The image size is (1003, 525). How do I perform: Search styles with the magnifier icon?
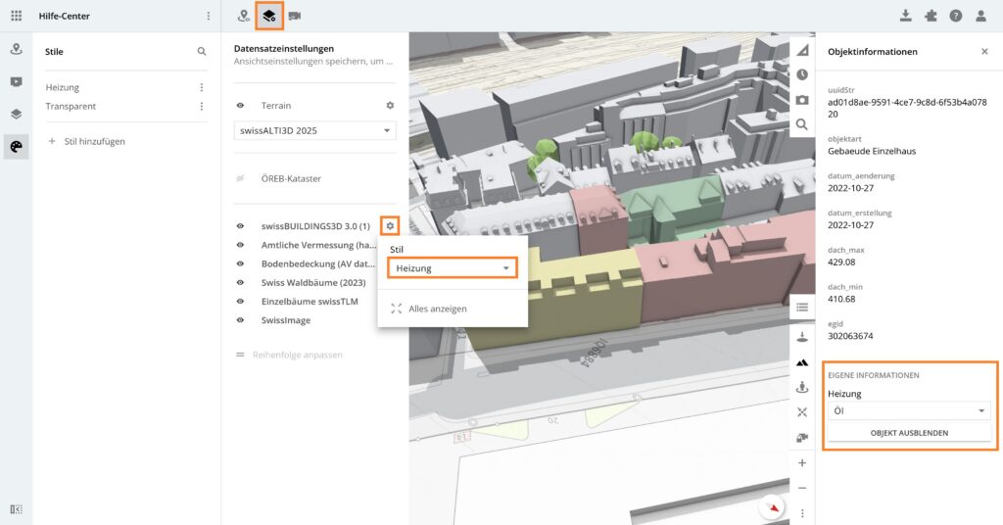(202, 51)
